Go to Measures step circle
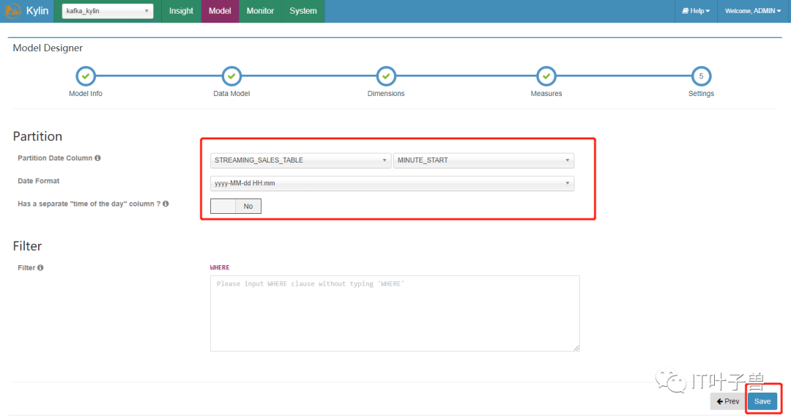Screen dimensions: 791x416 tap(546, 76)
